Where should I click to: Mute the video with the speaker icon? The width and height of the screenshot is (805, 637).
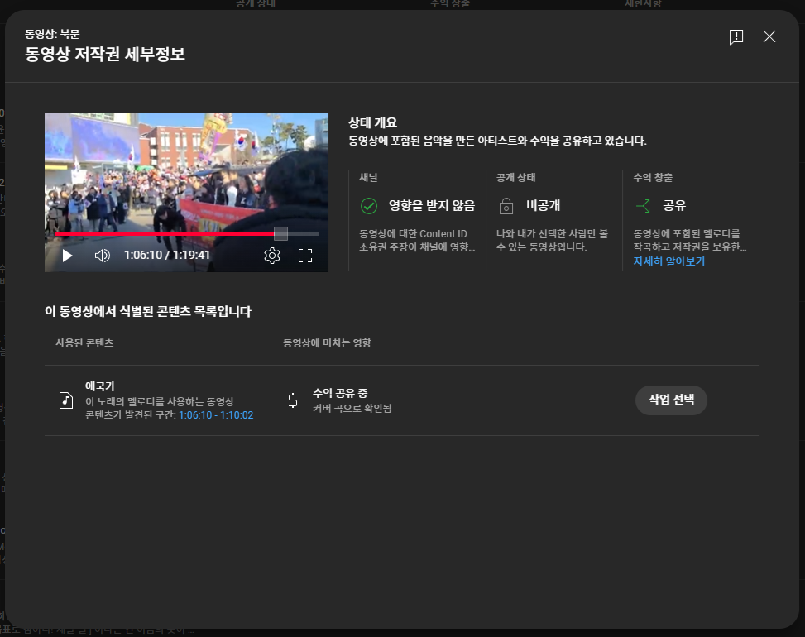click(x=102, y=256)
